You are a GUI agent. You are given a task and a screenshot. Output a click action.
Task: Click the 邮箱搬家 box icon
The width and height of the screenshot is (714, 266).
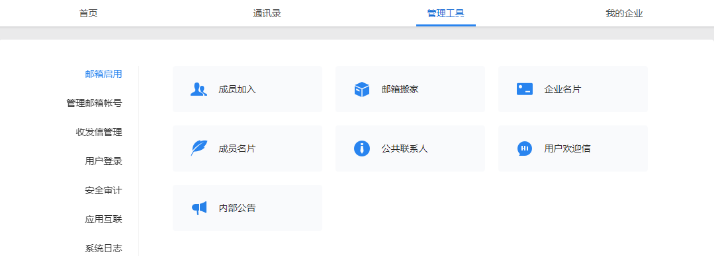point(361,89)
